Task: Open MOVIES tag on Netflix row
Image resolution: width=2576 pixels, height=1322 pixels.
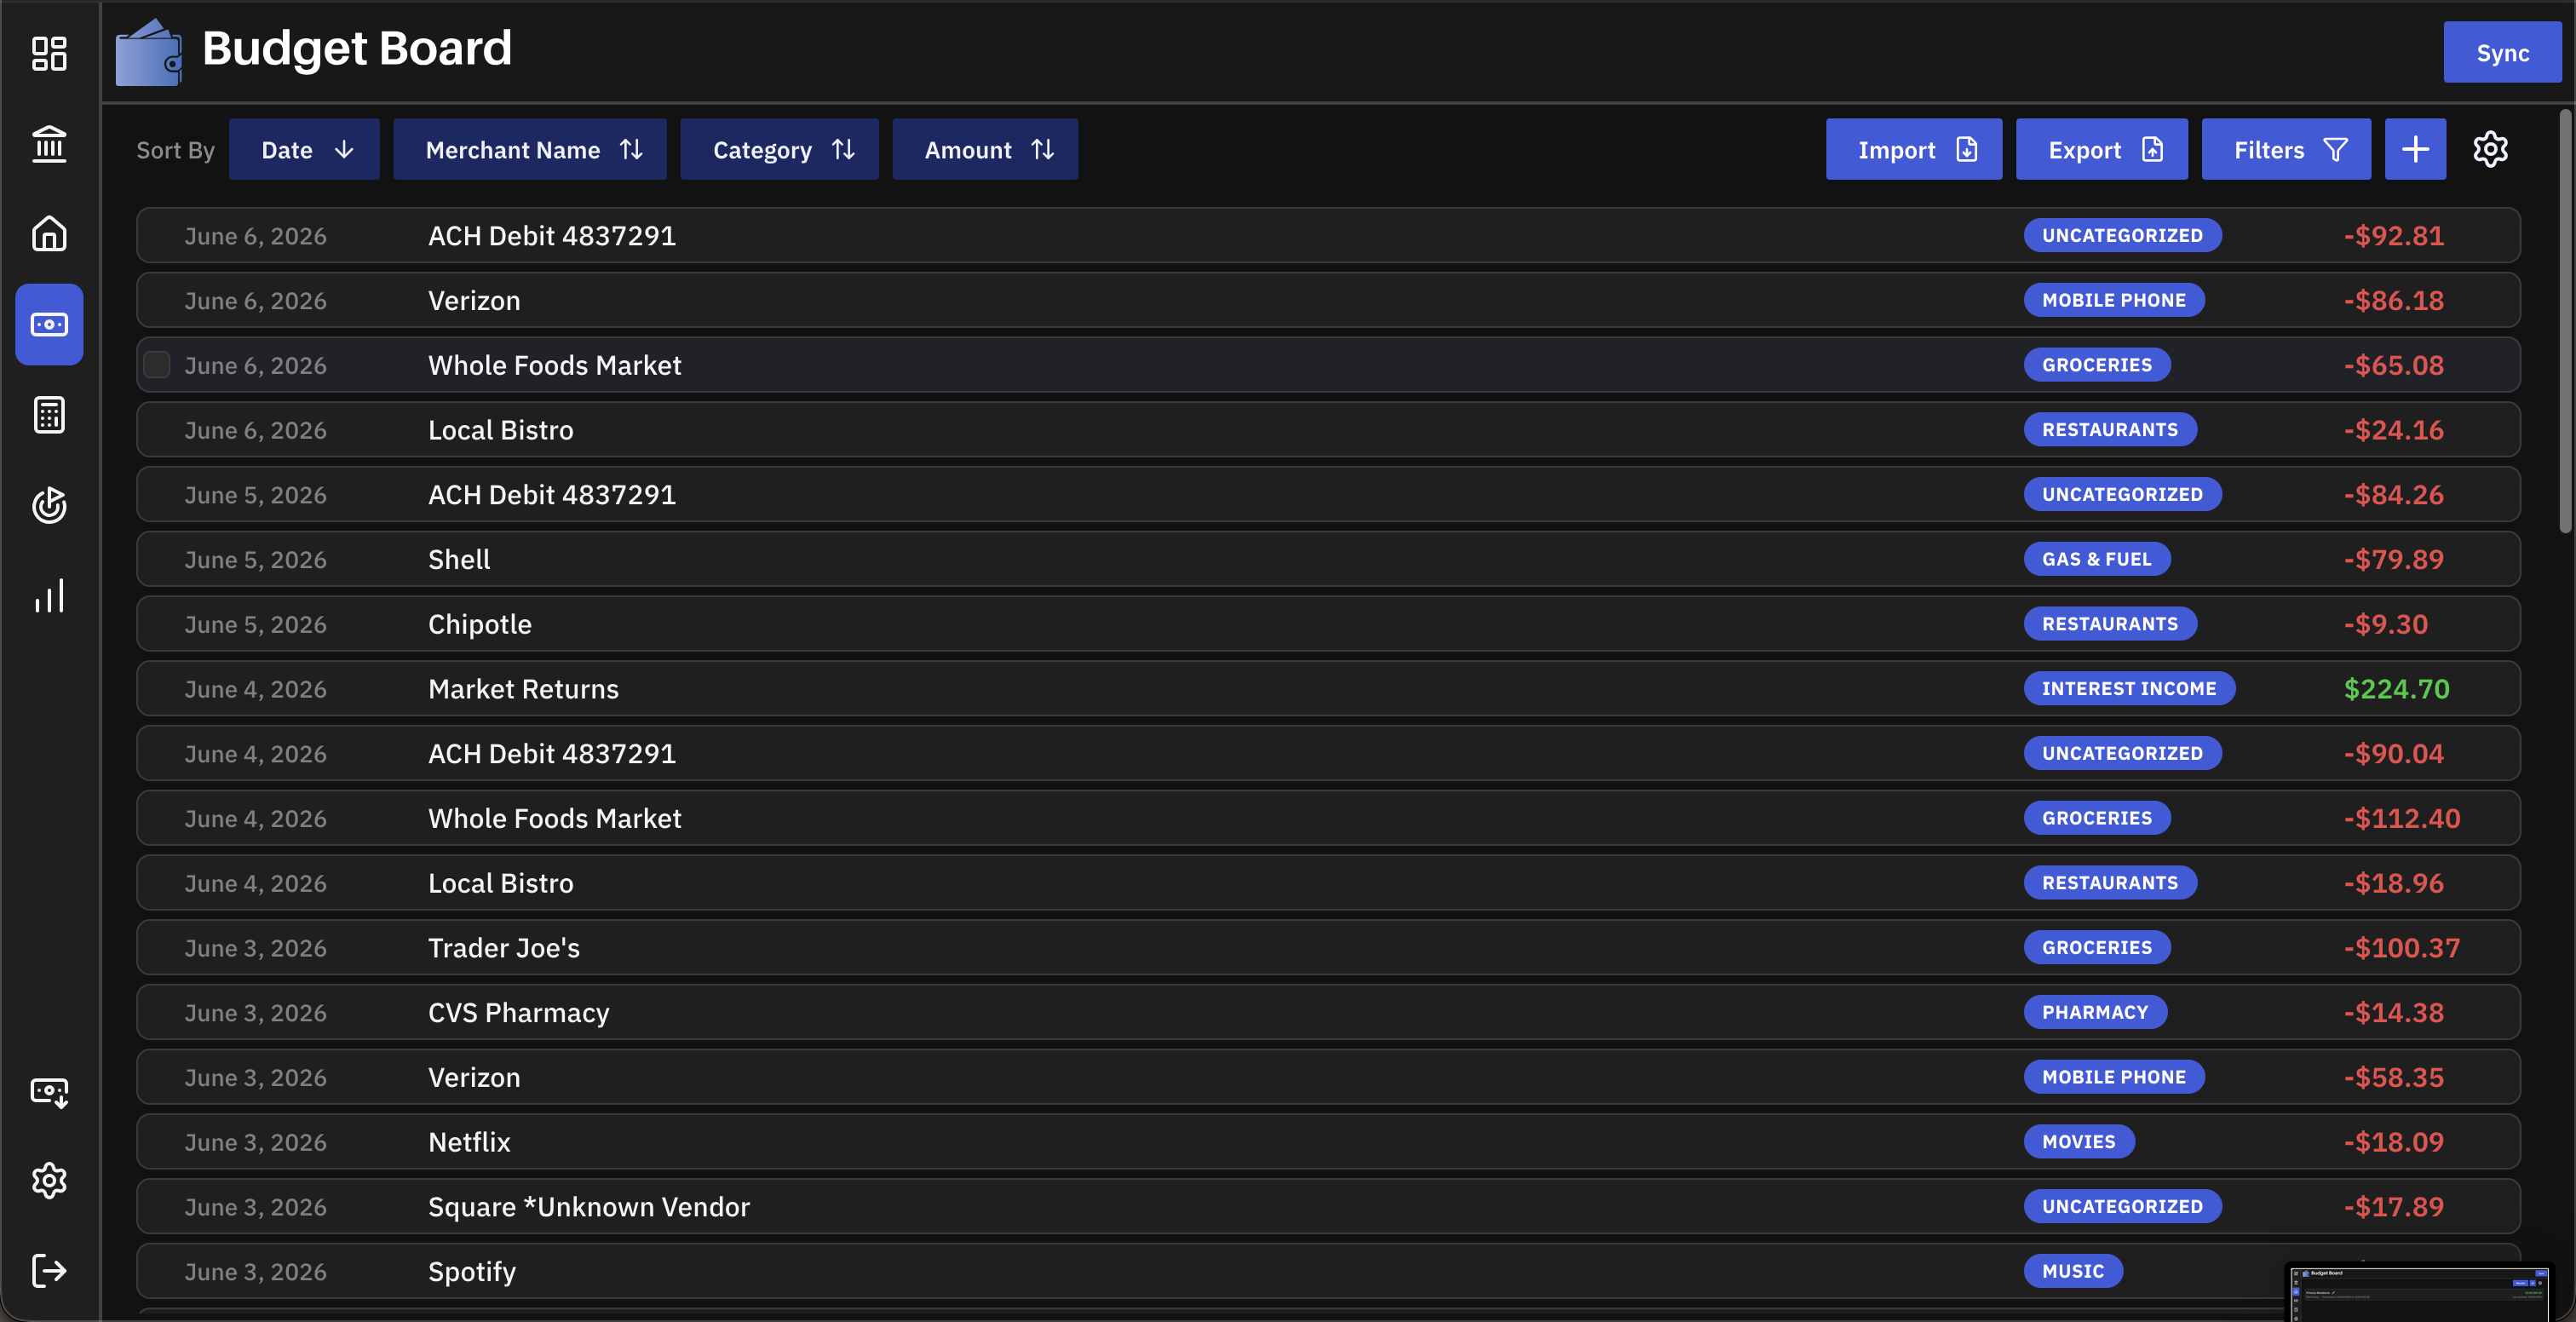Action: point(2079,1141)
